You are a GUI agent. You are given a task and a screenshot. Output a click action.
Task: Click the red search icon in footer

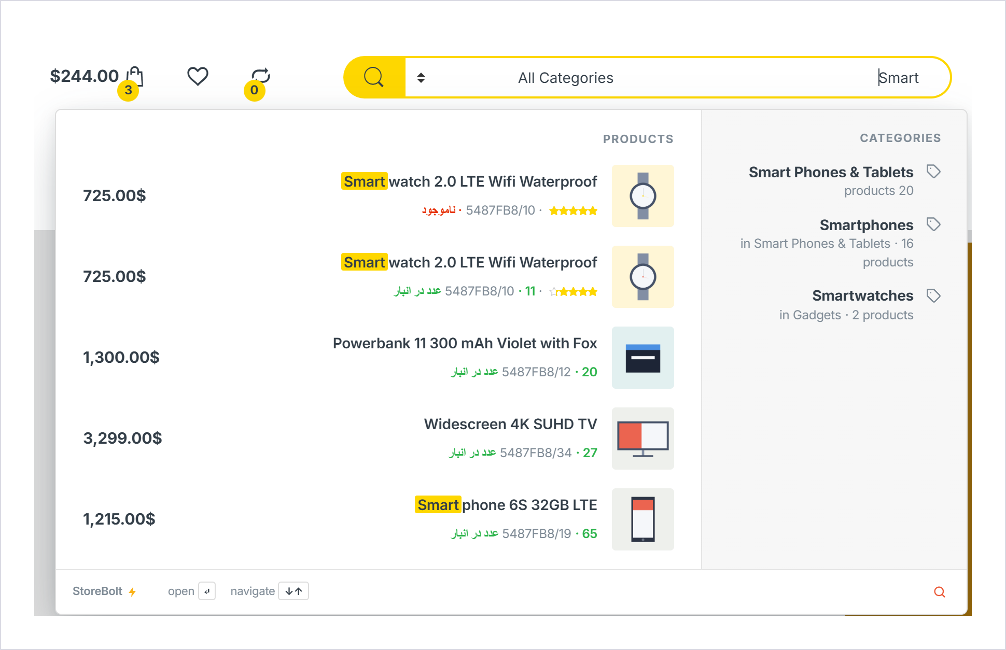click(x=940, y=592)
